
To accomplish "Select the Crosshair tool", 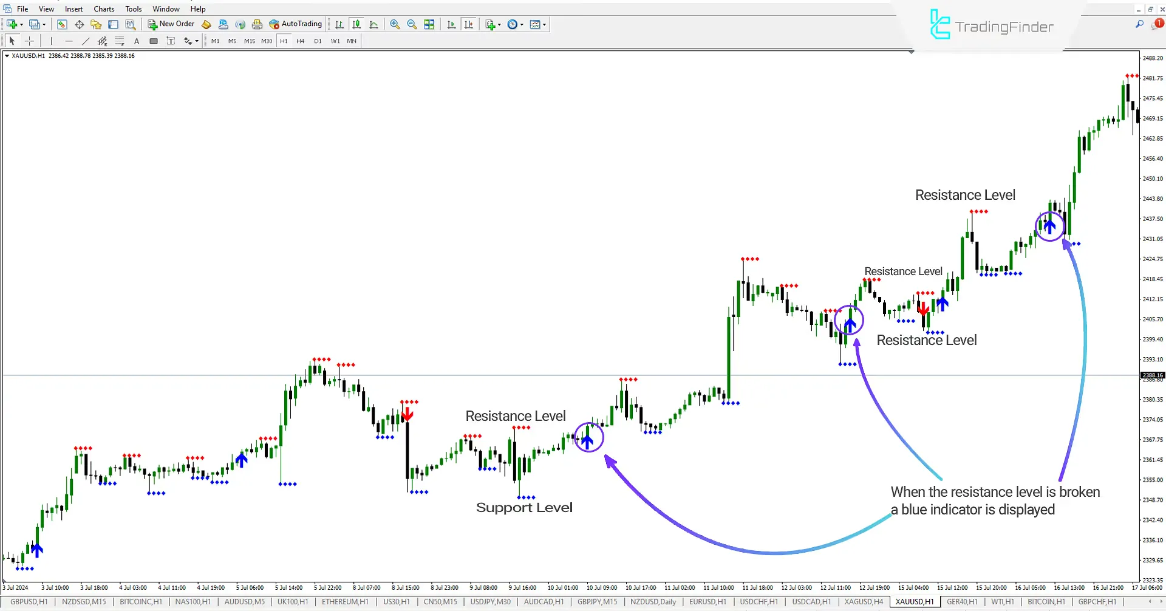I will [x=29, y=41].
